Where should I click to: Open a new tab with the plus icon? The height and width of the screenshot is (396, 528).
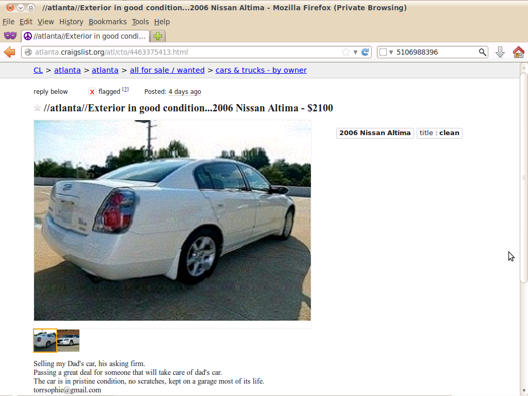click(158, 36)
